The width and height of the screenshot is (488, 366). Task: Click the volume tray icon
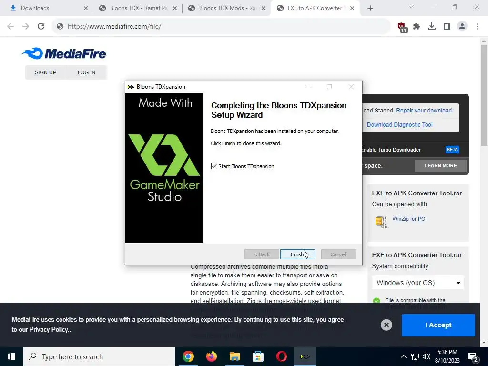point(427,356)
